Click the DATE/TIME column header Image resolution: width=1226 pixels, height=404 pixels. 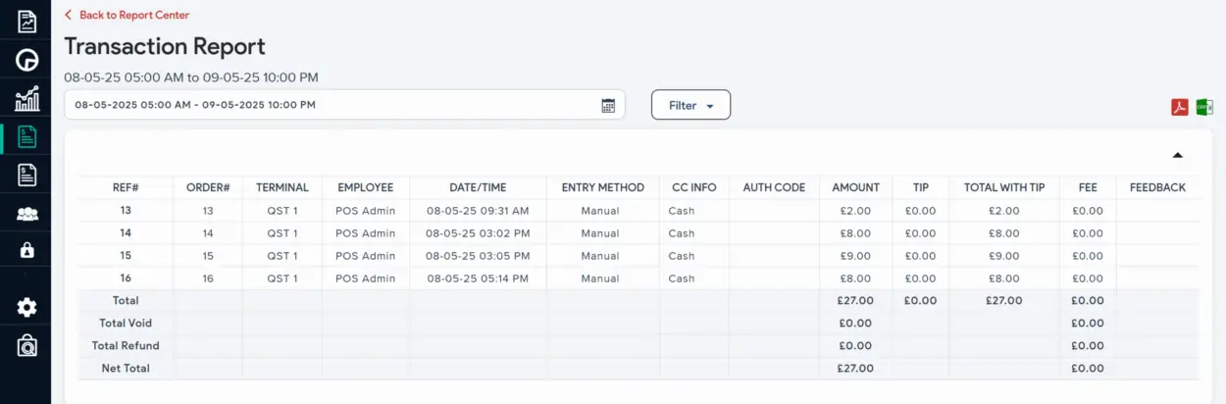click(478, 187)
